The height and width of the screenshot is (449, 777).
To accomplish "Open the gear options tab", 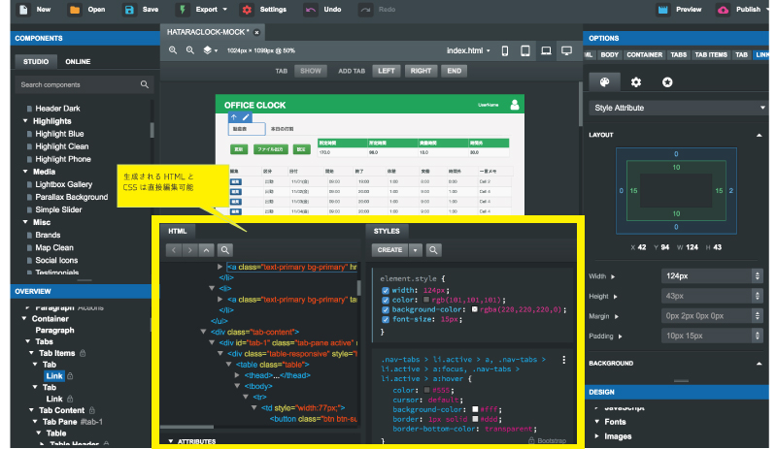I will coord(636,82).
